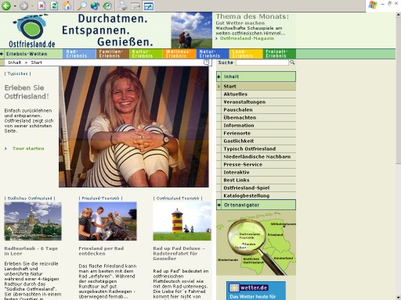Open the Media globe toolbar icon
Image resolution: width=401 pixels, height=300 pixels.
[95, 5]
